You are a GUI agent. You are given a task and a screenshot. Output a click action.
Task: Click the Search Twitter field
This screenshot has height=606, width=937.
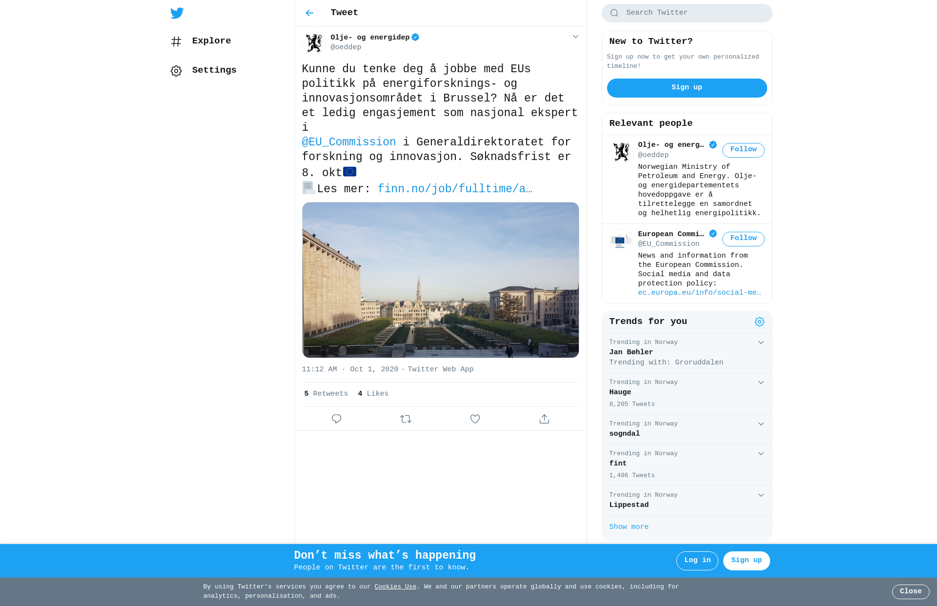coord(687,13)
